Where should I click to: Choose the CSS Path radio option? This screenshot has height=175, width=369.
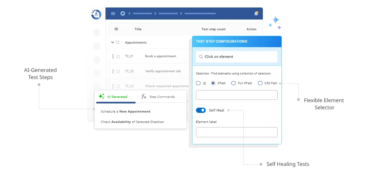tap(260, 83)
